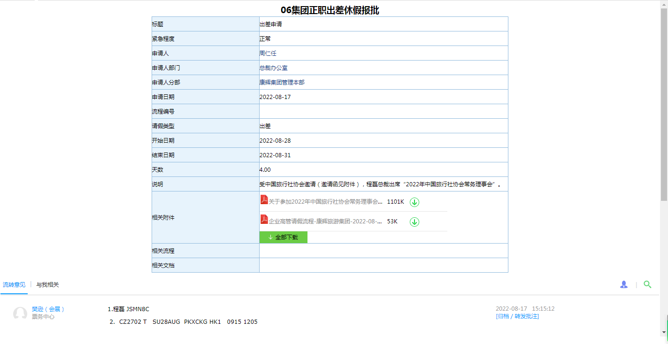Click the 06集团正职出差休假报批 form title
This screenshot has width=668, height=344.
(330, 10)
